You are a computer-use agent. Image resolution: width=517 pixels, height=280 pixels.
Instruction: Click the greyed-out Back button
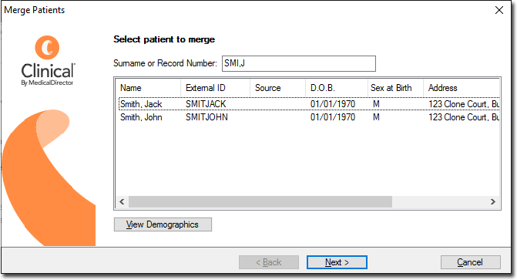269,262
